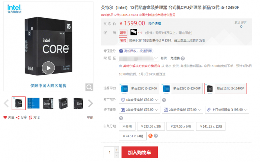
Task: Click question mark beside 原厂服务 dropdown
Action: [x=164, y=100]
